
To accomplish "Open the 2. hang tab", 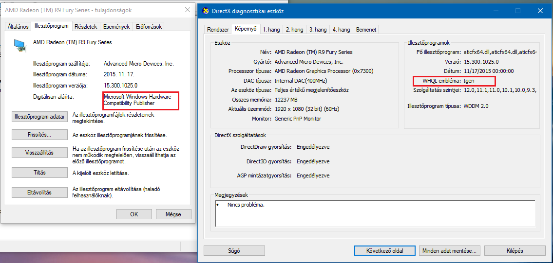I will (294, 30).
